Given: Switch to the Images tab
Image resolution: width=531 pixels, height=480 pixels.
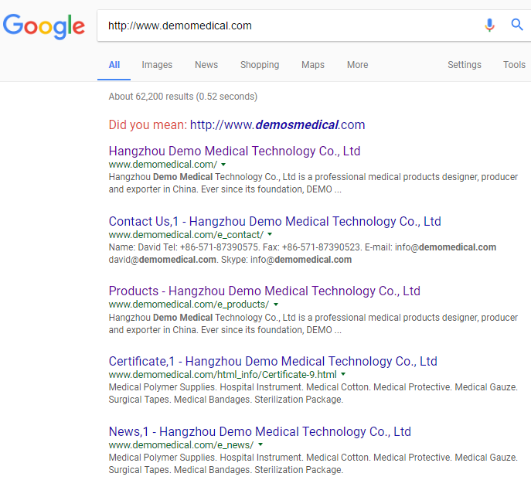Looking at the screenshot, I should tap(157, 65).
